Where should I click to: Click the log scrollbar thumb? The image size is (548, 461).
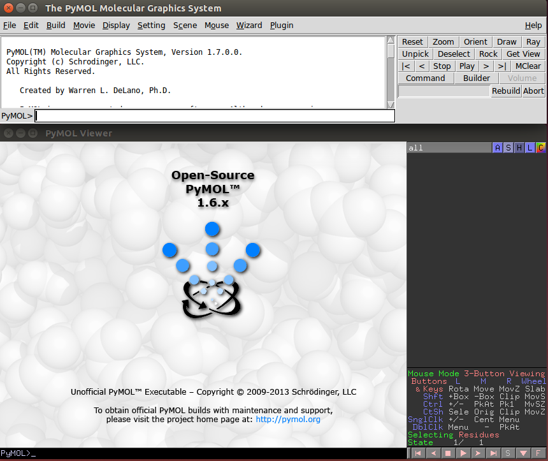(x=391, y=51)
